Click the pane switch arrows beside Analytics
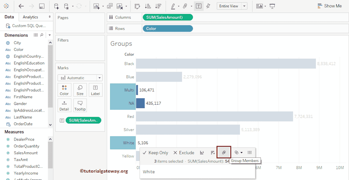349x180 pixels. [x=50, y=17]
